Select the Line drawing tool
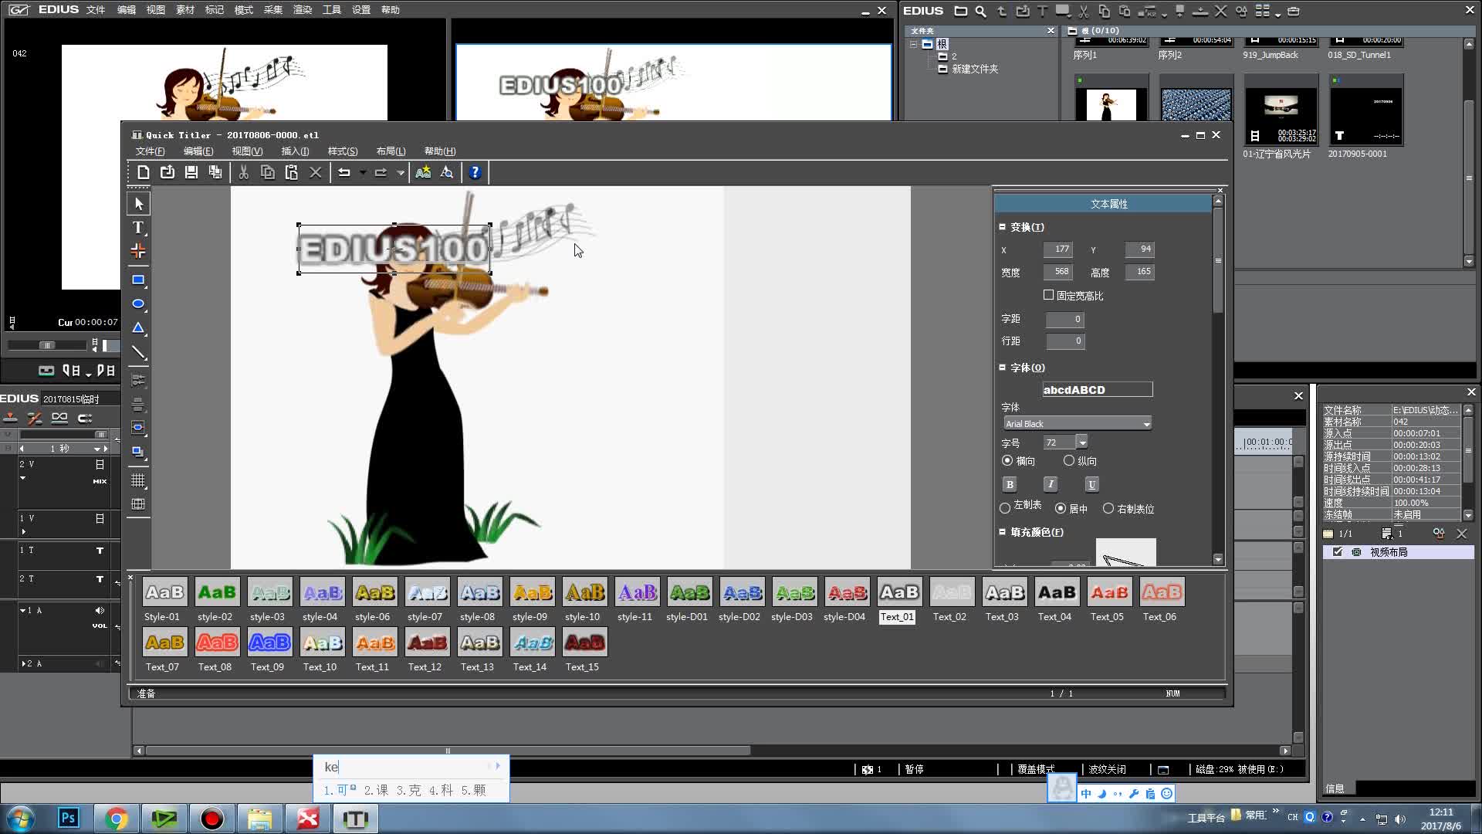The width and height of the screenshot is (1482, 834). pos(138,352)
